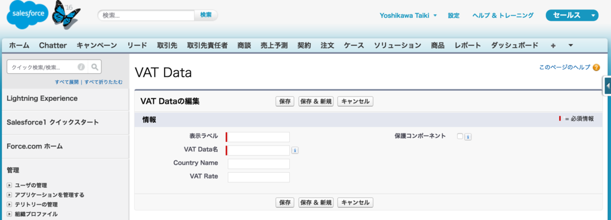The height and width of the screenshot is (220, 611).
Task: Click the orange help question mark icon
Action: click(x=596, y=67)
